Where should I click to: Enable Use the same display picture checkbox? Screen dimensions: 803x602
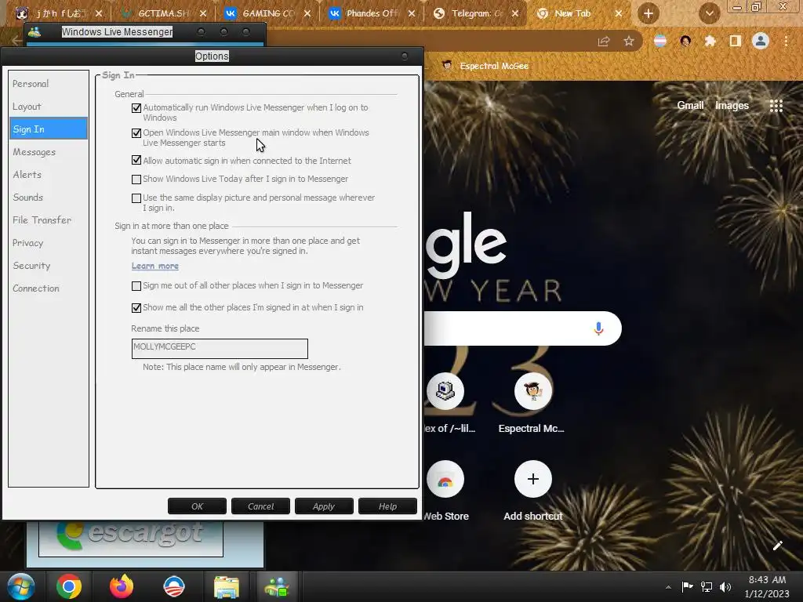136,198
